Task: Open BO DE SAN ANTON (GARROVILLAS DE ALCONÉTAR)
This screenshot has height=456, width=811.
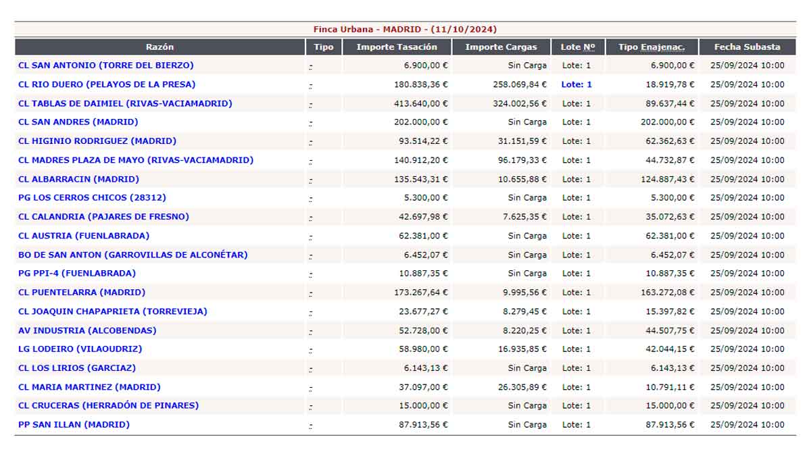Action: [x=132, y=255]
